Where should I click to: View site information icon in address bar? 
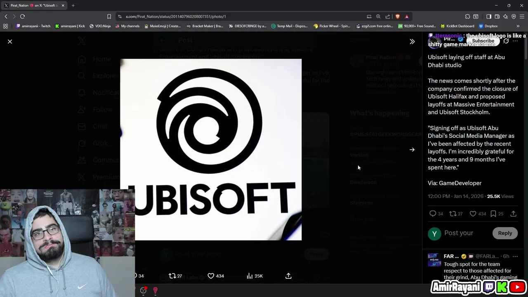click(120, 16)
